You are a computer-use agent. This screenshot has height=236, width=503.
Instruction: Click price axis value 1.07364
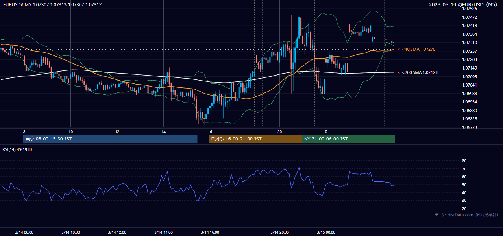point(469,34)
